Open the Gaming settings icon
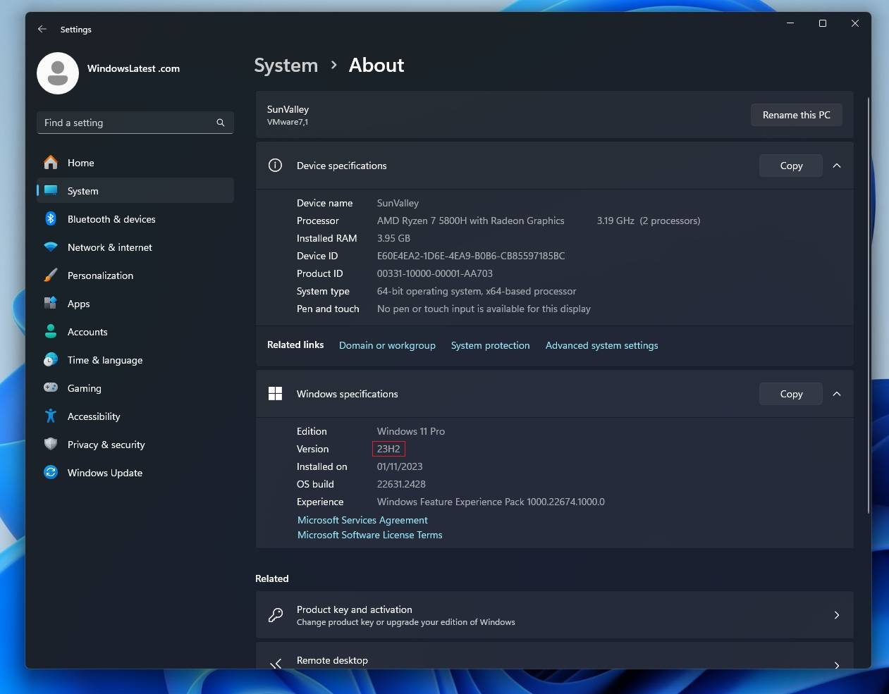889x694 pixels. pyautogui.click(x=50, y=388)
